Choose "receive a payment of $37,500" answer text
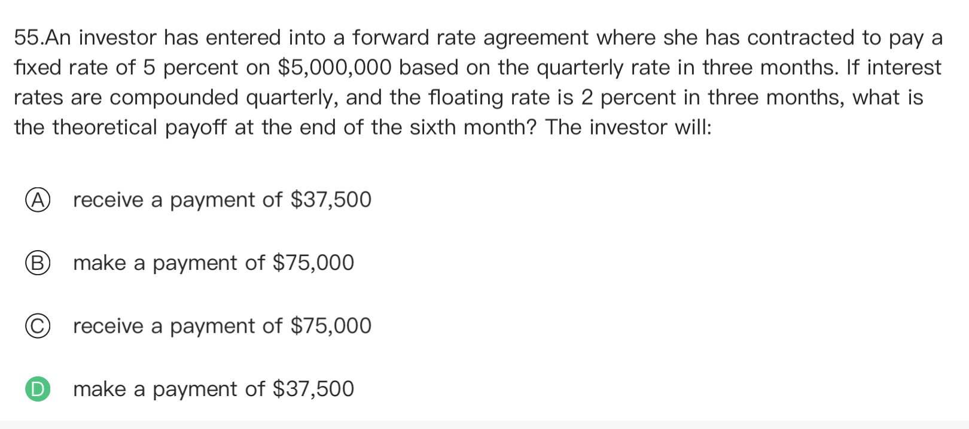This screenshot has width=969, height=429. pyautogui.click(x=222, y=200)
